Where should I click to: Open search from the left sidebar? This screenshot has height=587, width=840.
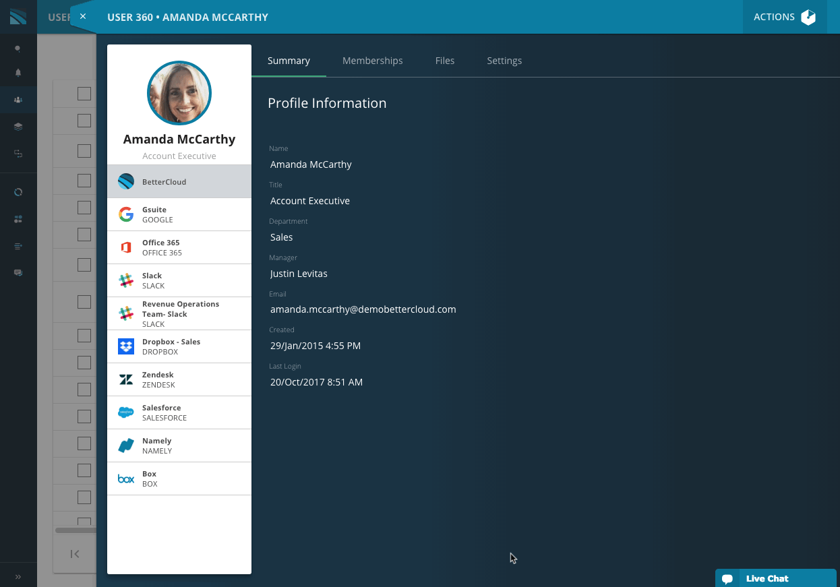[18, 49]
